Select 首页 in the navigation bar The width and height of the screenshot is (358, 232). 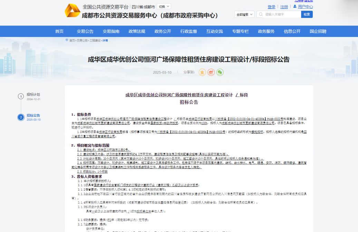(59, 31)
